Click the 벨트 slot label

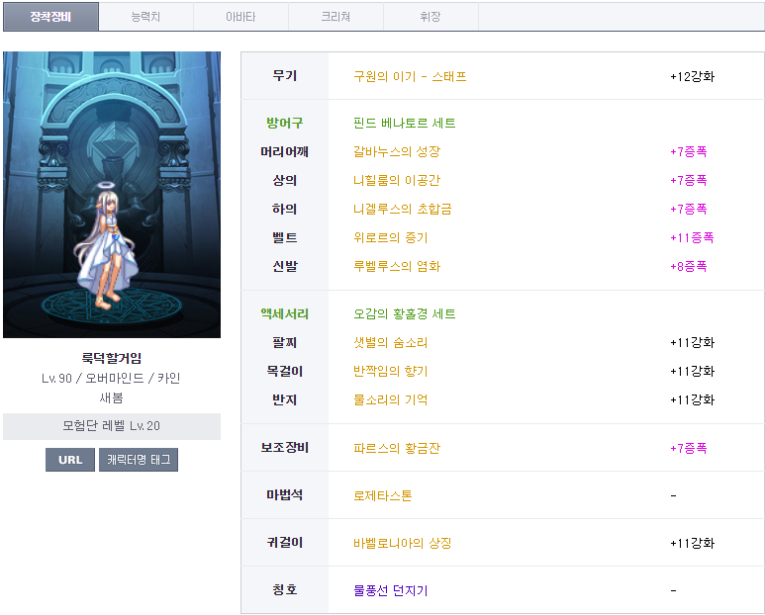[x=284, y=238]
